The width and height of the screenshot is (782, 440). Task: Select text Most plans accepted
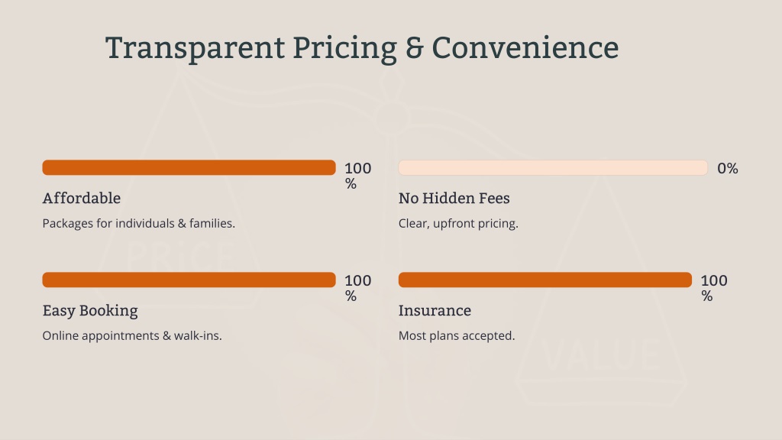[x=457, y=336]
